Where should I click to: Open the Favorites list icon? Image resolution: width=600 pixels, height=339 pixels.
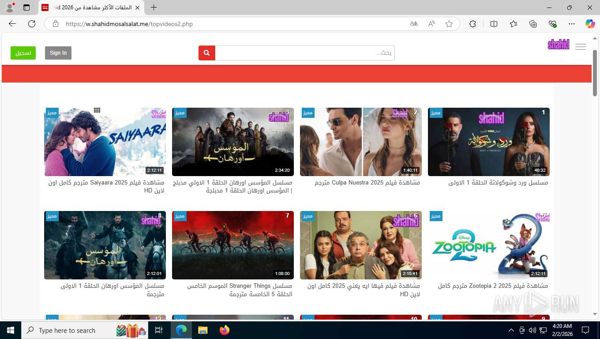(x=514, y=24)
